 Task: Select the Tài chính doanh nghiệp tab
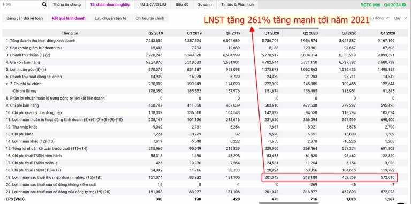click(110, 4)
